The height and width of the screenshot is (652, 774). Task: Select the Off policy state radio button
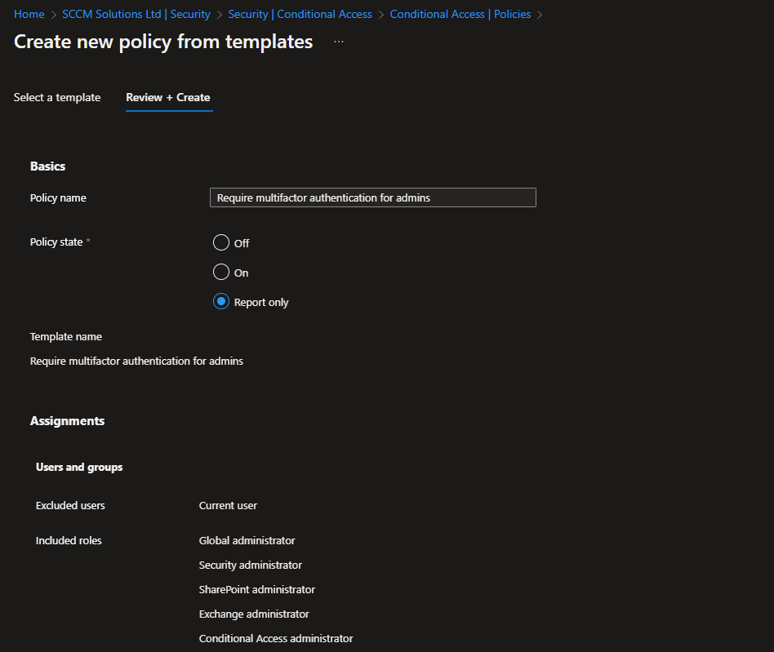coord(221,243)
